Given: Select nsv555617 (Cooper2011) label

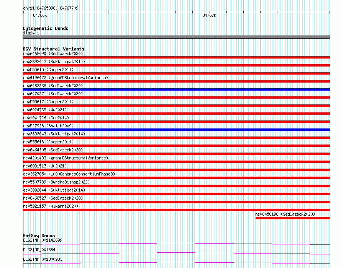Looking at the screenshot, I should click(48, 102).
